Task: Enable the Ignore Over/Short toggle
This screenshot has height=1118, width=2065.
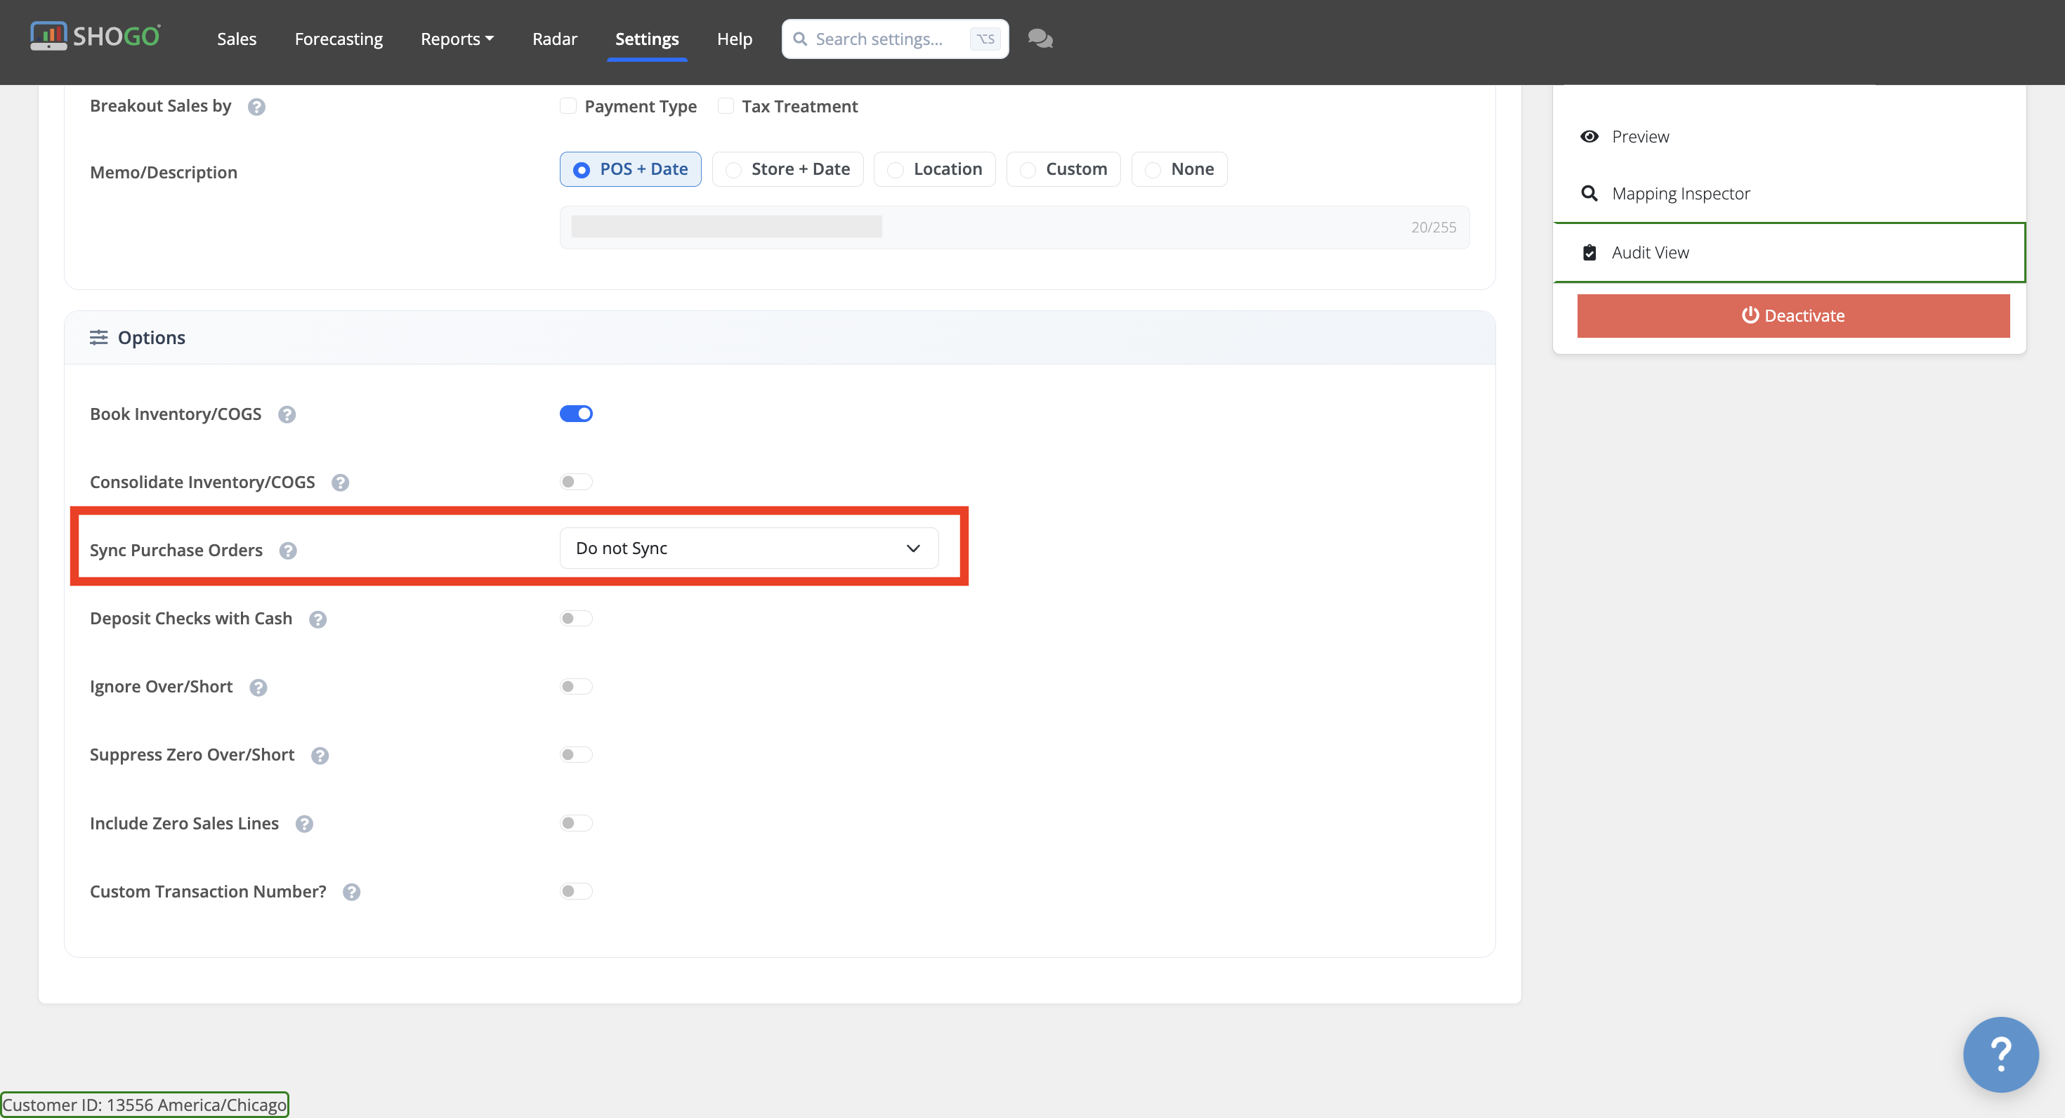Action: pyautogui.click(x=575, y=686)
